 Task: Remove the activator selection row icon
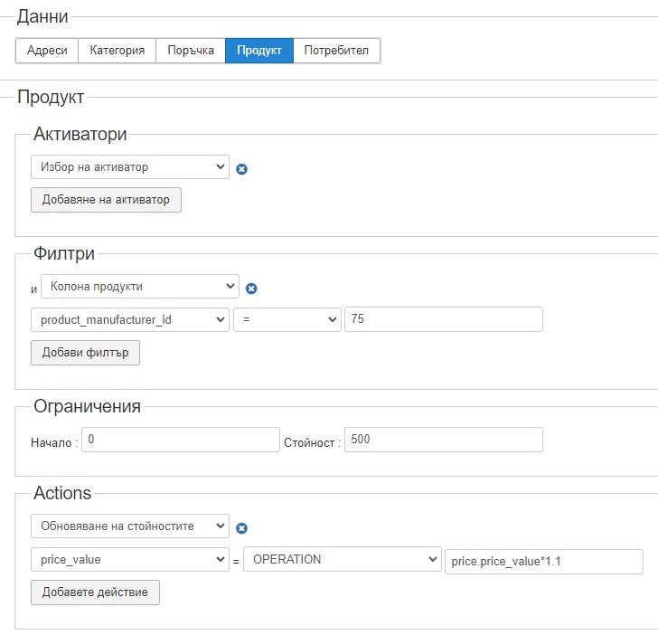coord(242,168)
